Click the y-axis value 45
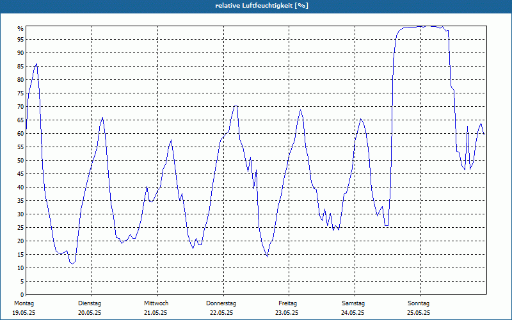Screen dimensions: 512x320 click(20, 173)
